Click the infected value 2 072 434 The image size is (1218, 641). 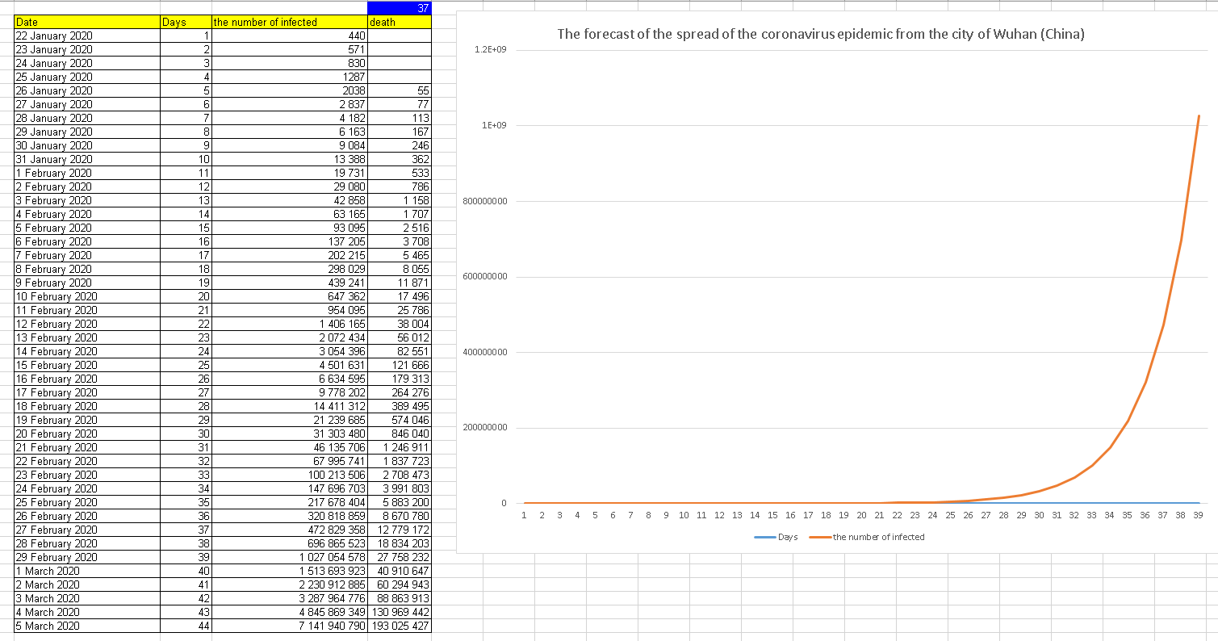coord(289,338)
